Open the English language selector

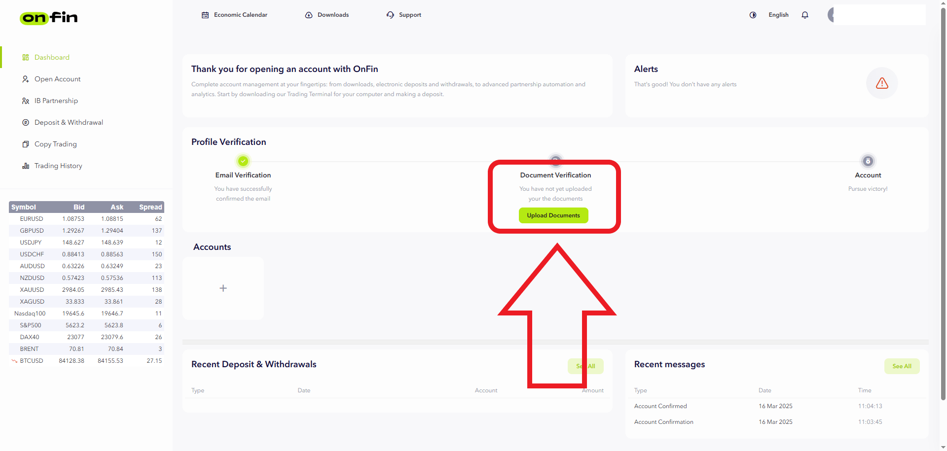[778, 15]
